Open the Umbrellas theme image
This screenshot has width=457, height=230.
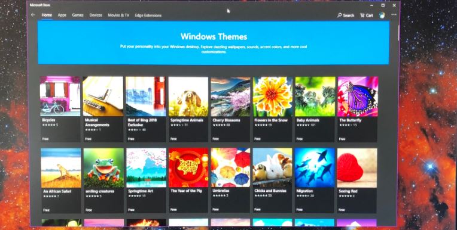click(x=231, y=167)
